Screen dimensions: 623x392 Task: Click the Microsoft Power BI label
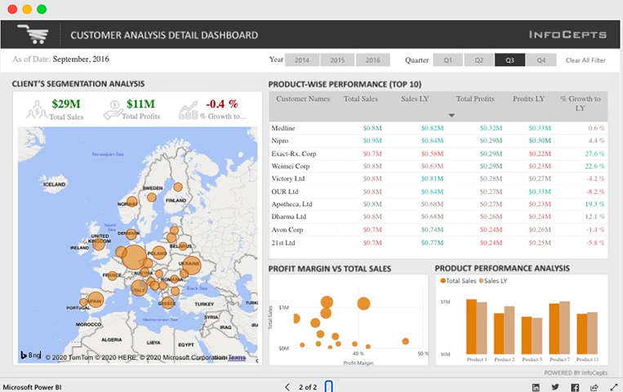[x=32, y=387]
